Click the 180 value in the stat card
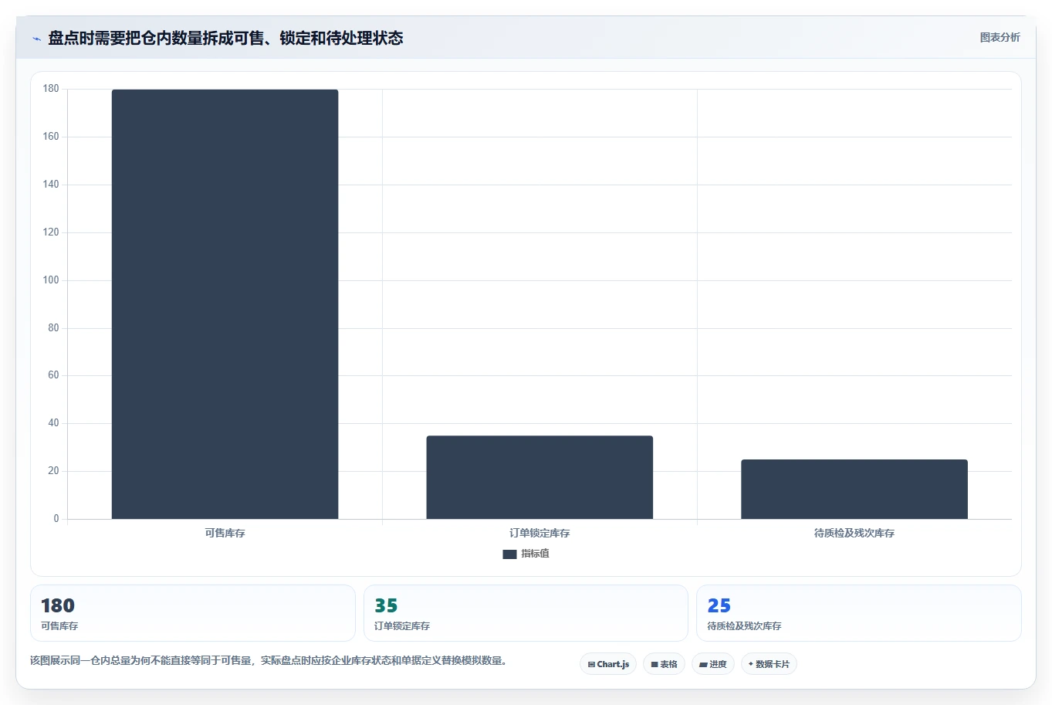Screen dimensions: 1052x705 point(58,605)
